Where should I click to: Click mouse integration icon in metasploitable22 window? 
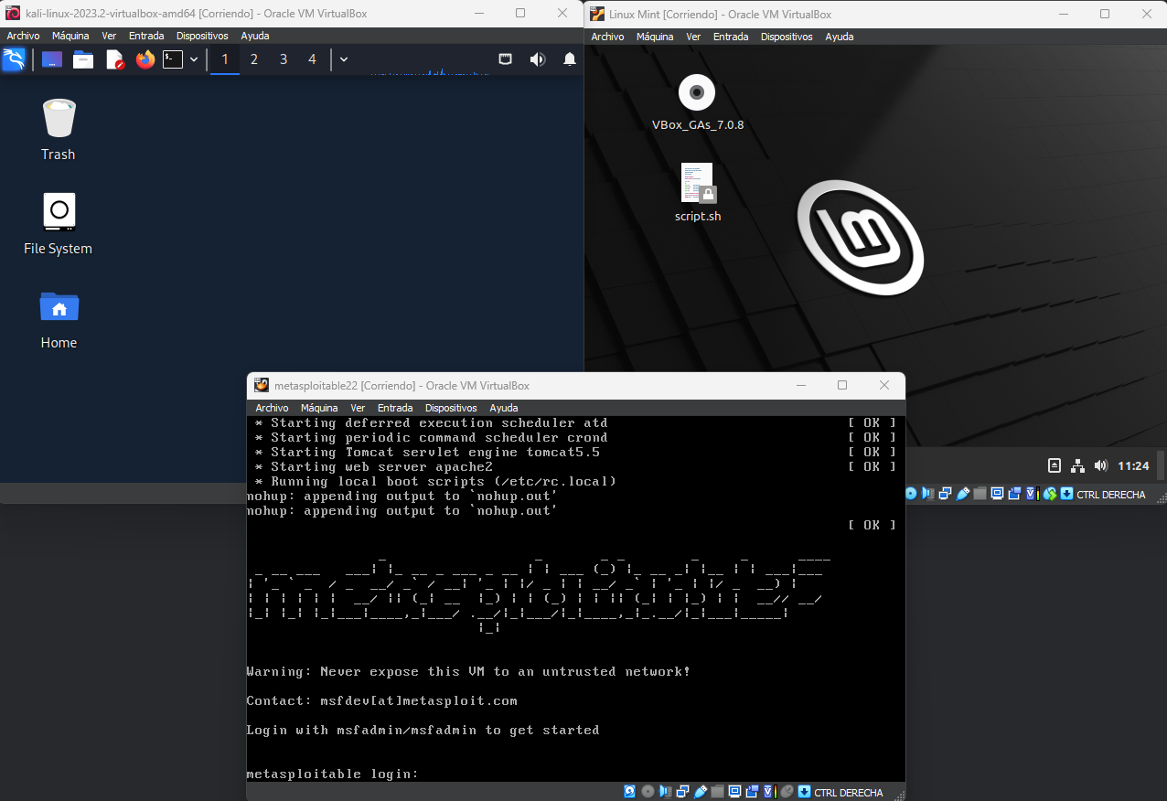[787, 792]
